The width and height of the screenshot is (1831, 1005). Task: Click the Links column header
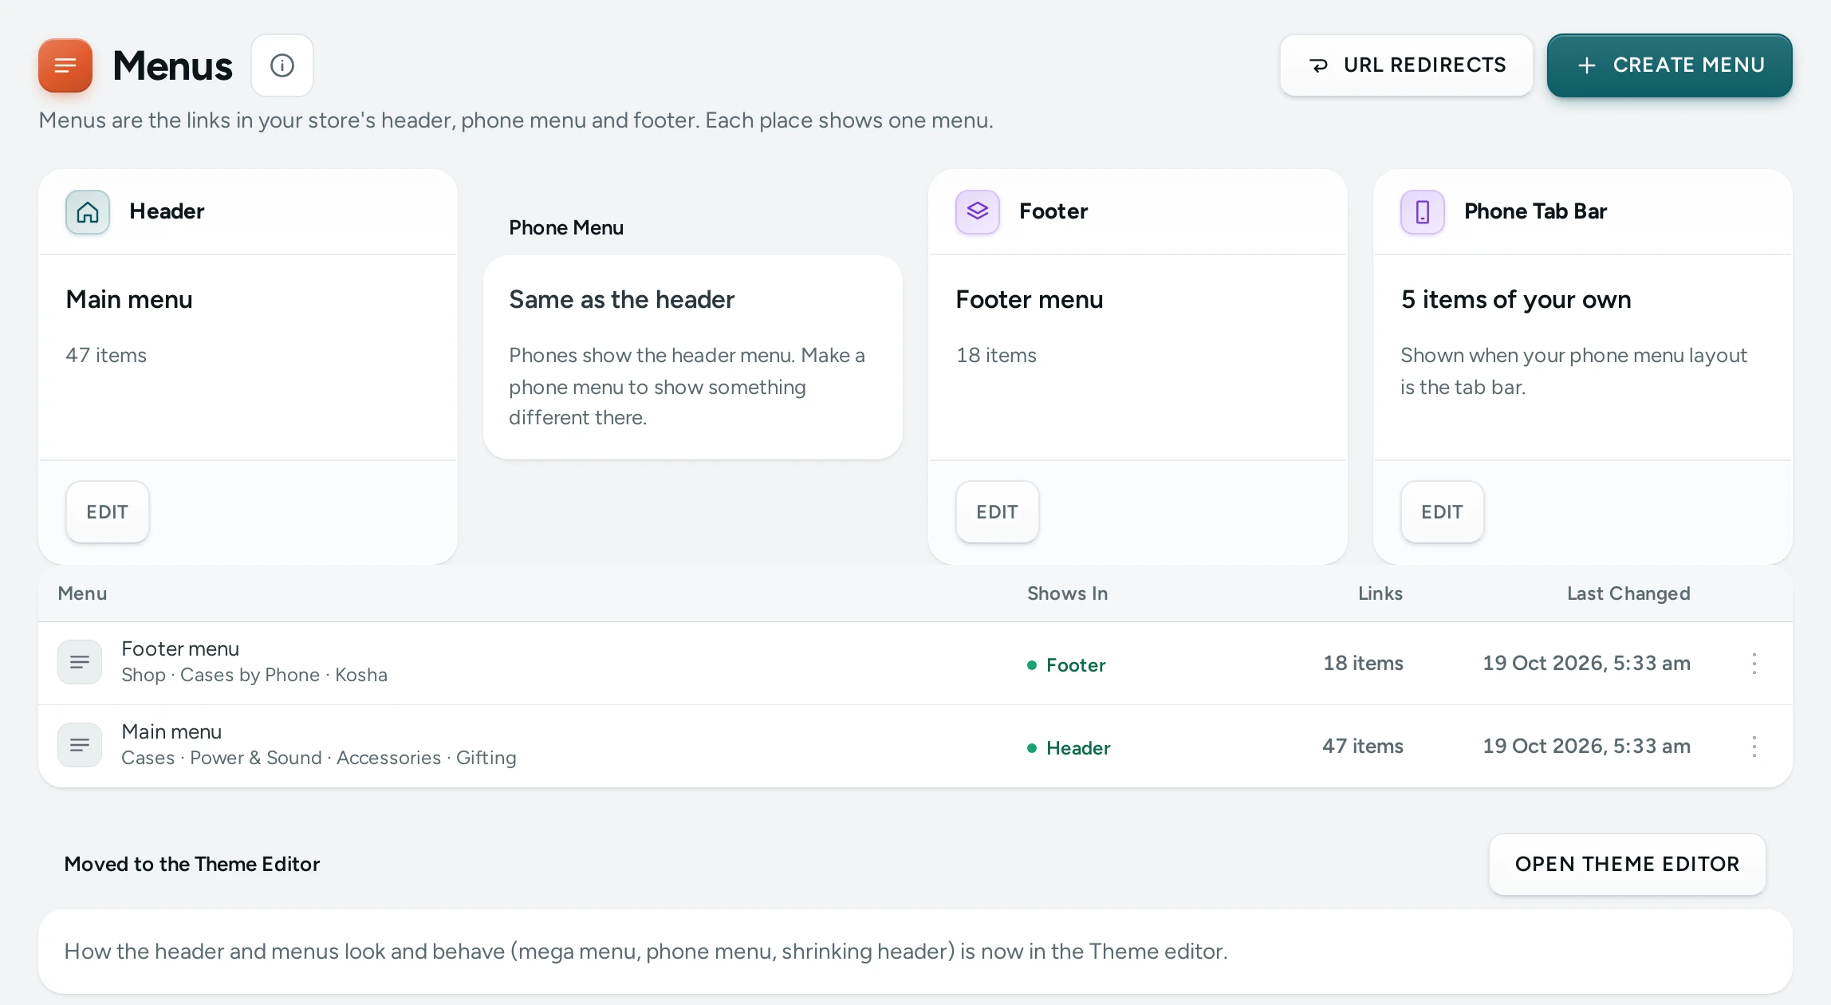(1380, 593)
